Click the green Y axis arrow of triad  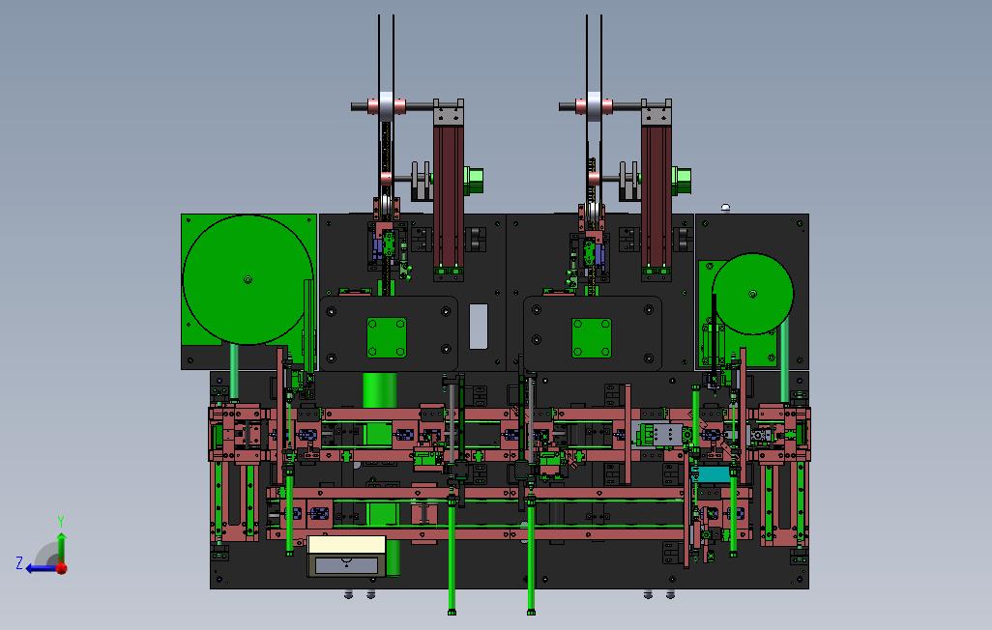(61, 547)
